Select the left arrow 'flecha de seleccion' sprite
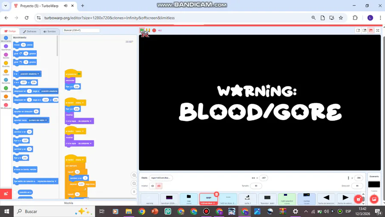The width and height of the screenshot is (385, 217). coord(326,199)
